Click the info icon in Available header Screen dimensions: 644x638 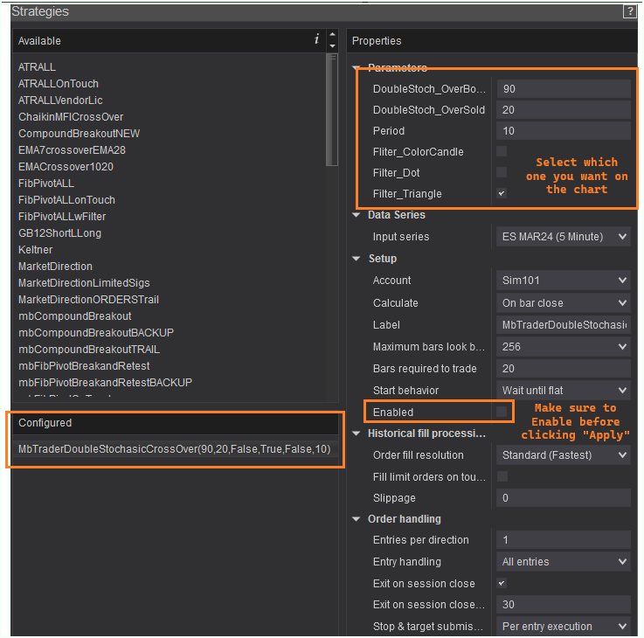coord(316,40)
